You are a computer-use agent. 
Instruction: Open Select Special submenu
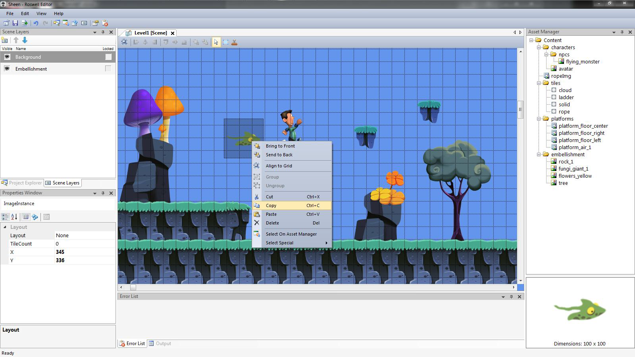(292, 243)
